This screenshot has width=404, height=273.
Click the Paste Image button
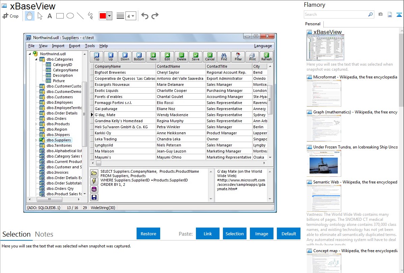[x=261, y=234]
